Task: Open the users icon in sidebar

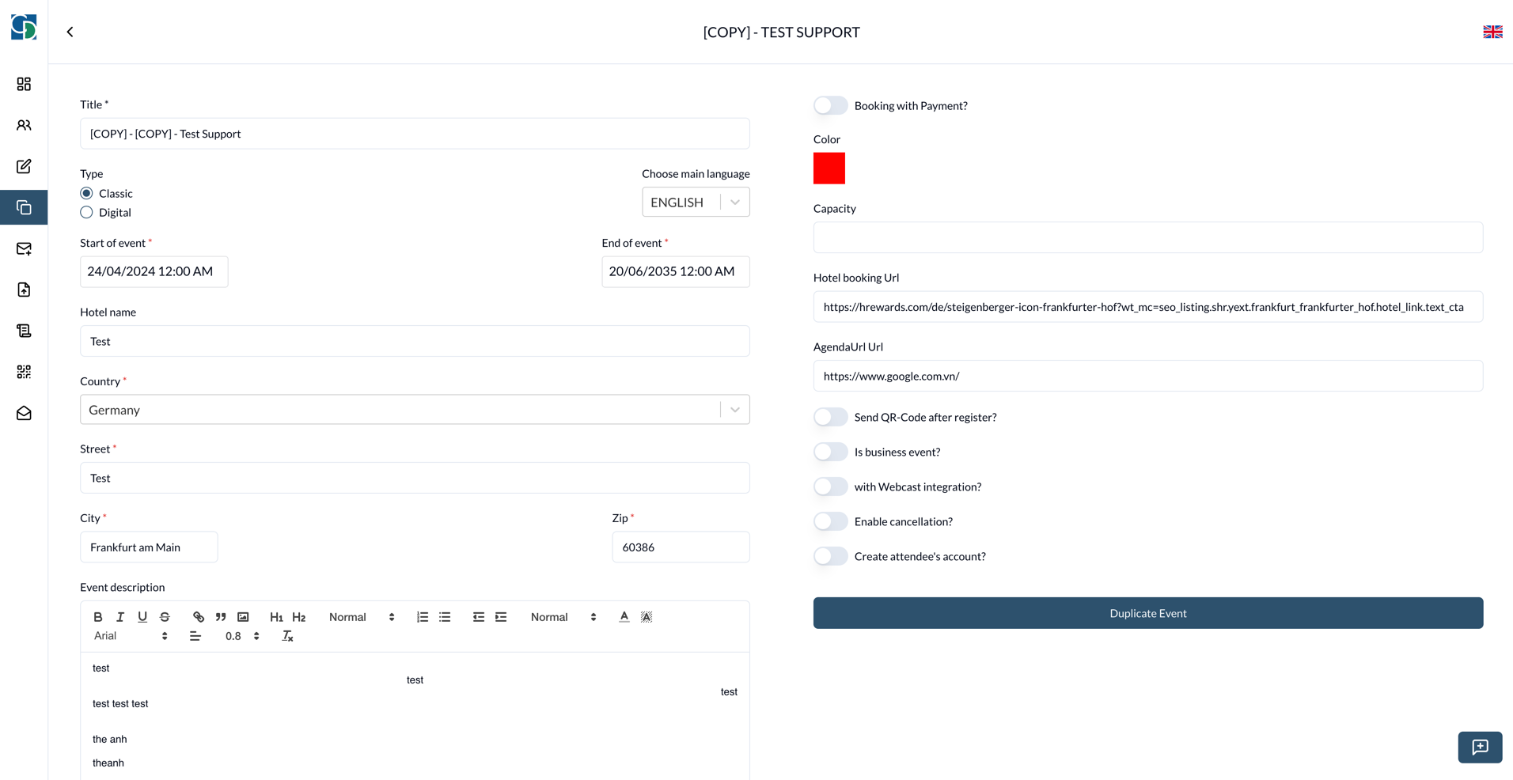Action: click(24, 125)
